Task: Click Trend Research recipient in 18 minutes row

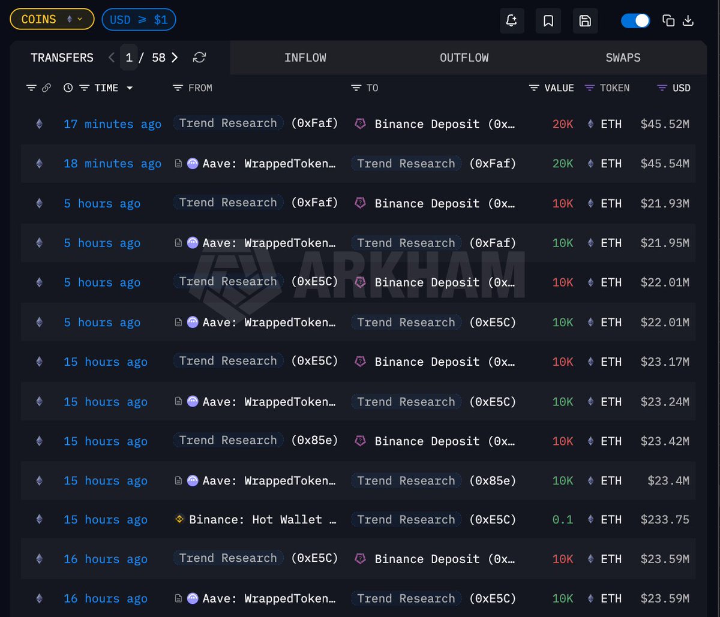Action: click(406, 163)
